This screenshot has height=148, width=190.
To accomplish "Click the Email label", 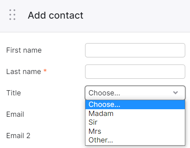I will [15, 114].
